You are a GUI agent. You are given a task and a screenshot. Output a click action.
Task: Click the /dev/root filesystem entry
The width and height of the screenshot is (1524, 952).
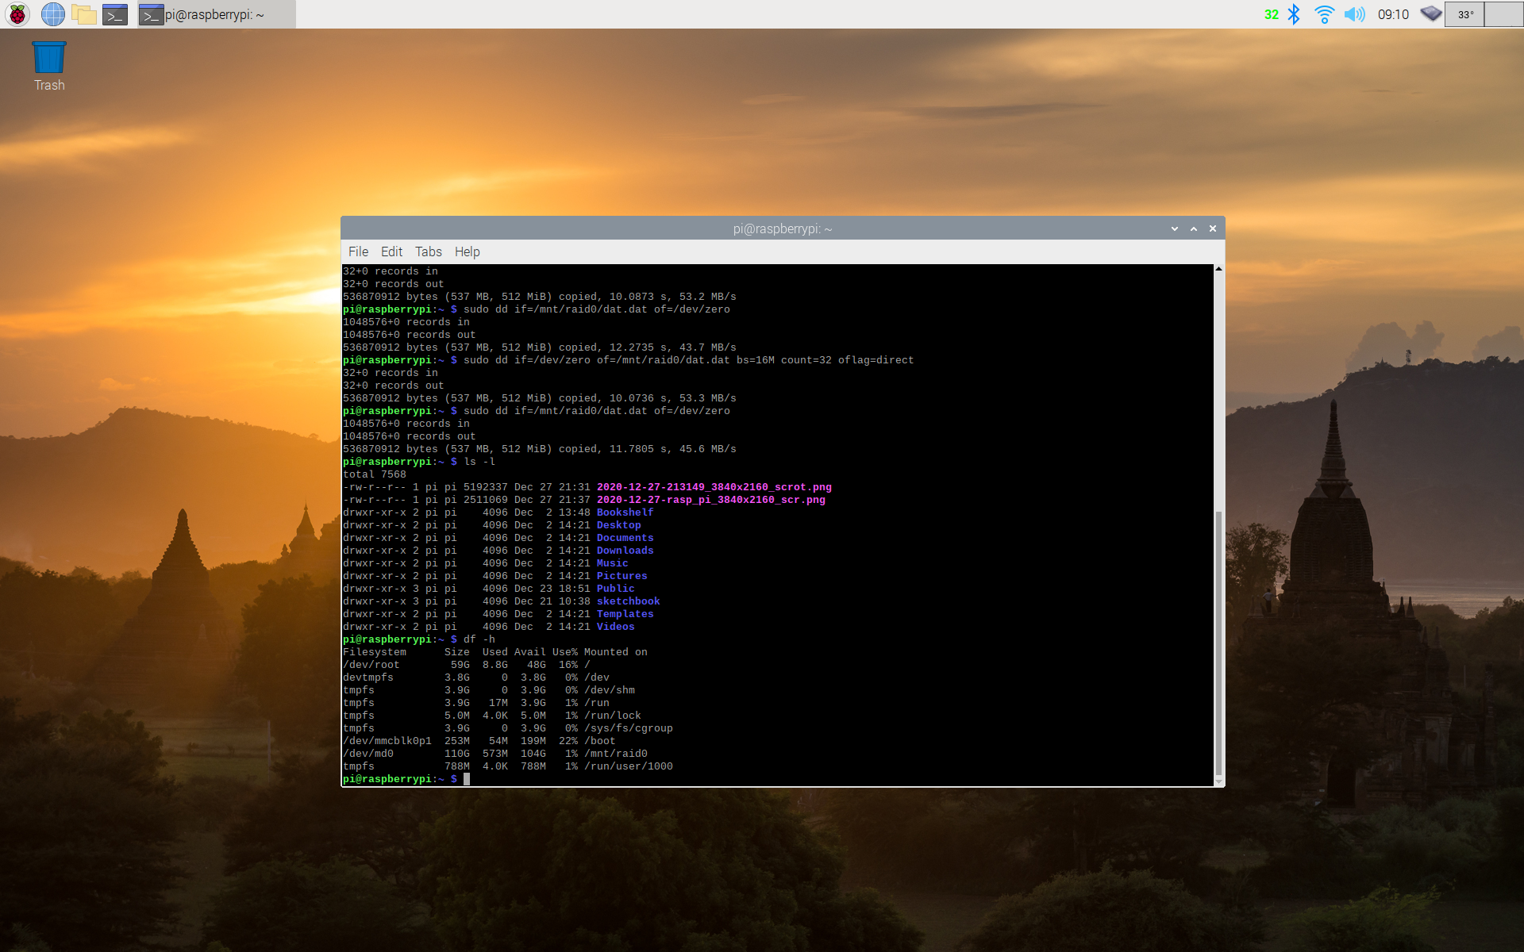371,665
